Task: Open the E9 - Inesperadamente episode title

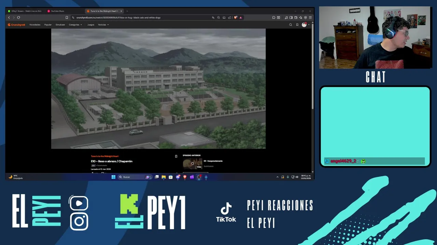Action: pos(213,161)
